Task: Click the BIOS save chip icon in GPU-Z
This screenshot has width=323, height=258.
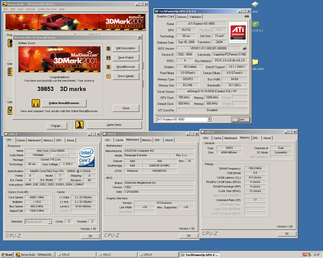Action: [245, 48]
